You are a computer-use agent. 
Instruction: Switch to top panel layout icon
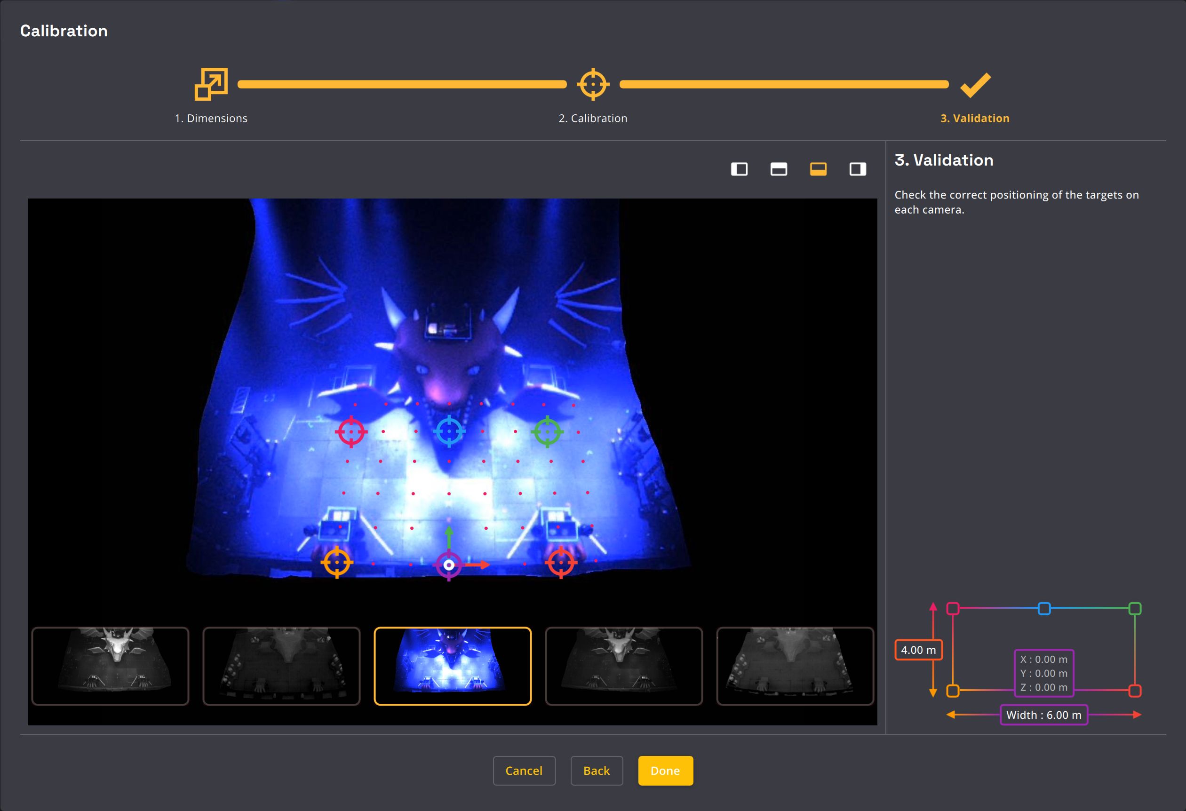(x=778, y=169)
